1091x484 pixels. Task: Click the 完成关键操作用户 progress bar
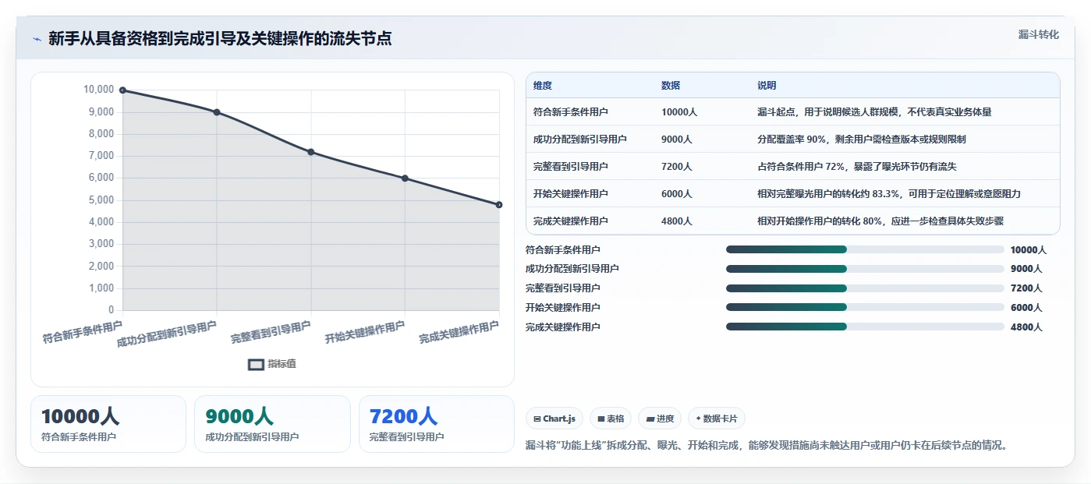865,327
